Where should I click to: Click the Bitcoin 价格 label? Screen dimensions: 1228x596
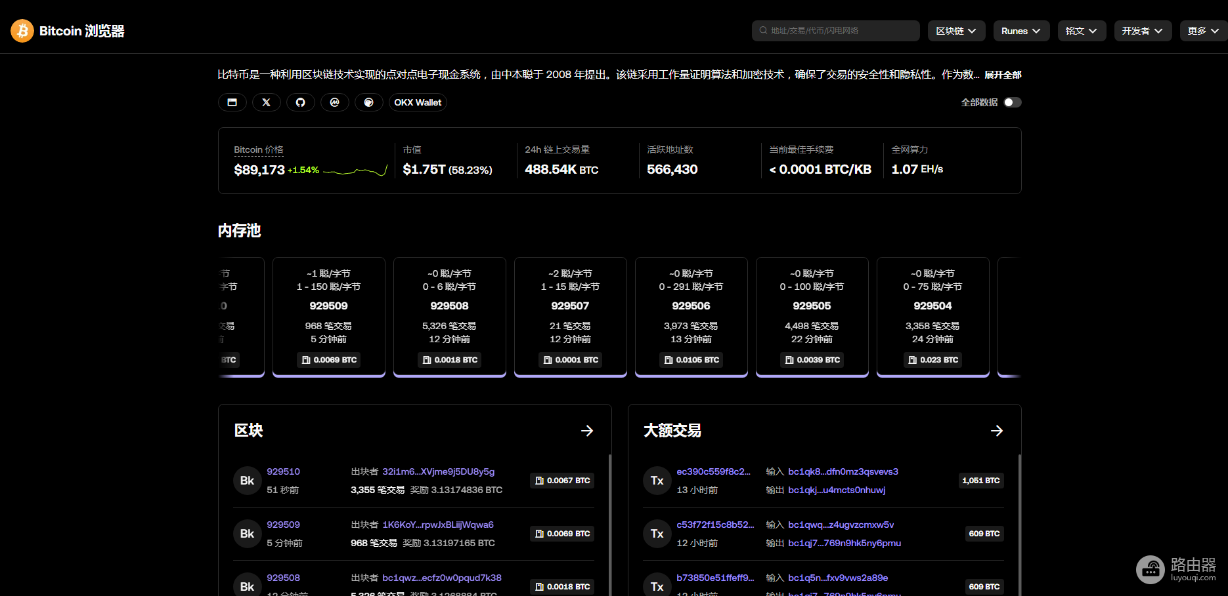pyautogui.click(x=259, y=149)
